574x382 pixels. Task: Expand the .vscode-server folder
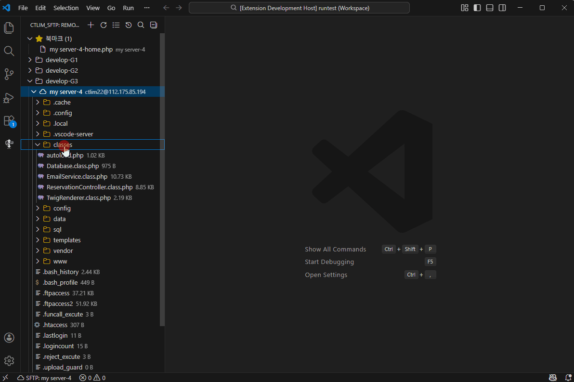tap(92, 134)
